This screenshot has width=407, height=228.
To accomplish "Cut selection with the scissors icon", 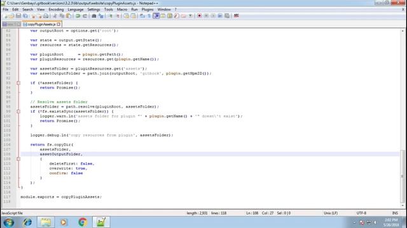I will click(55, 16).
